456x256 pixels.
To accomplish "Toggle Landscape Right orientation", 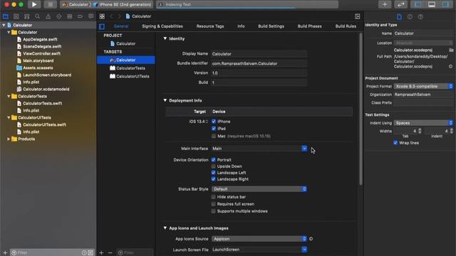I will 214,179.
